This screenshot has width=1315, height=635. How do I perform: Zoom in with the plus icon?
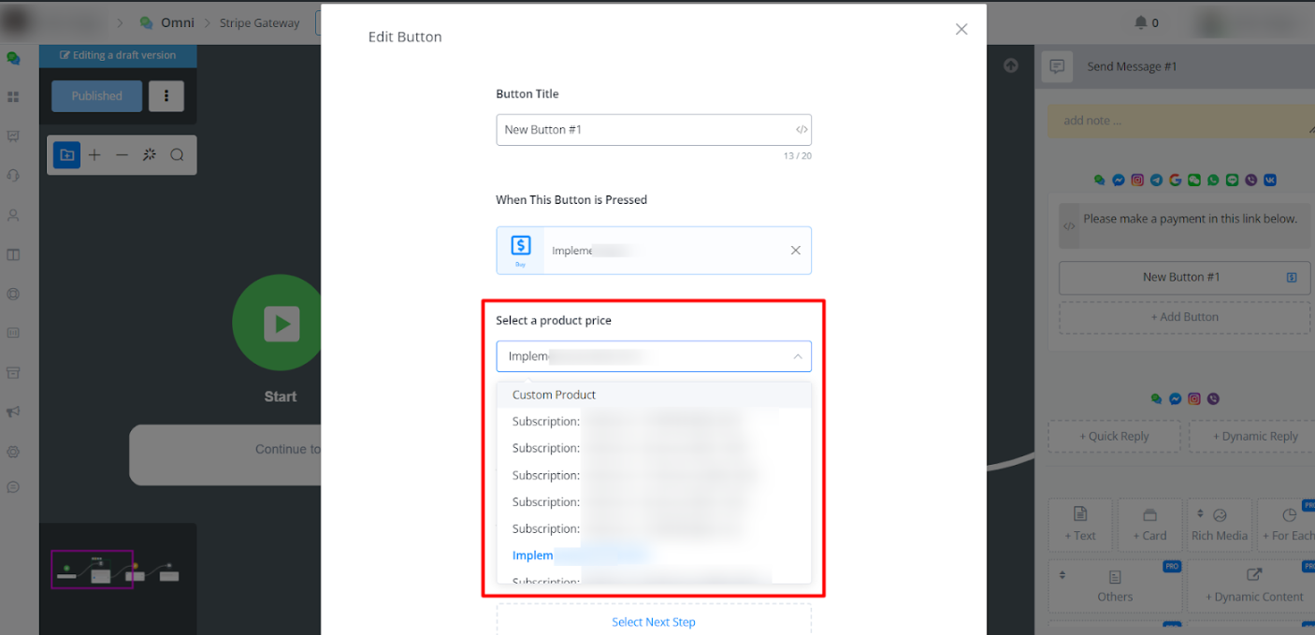[94, 155]
